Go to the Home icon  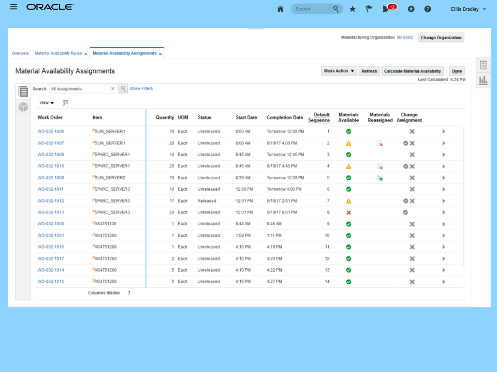click(x=280, y=9)
